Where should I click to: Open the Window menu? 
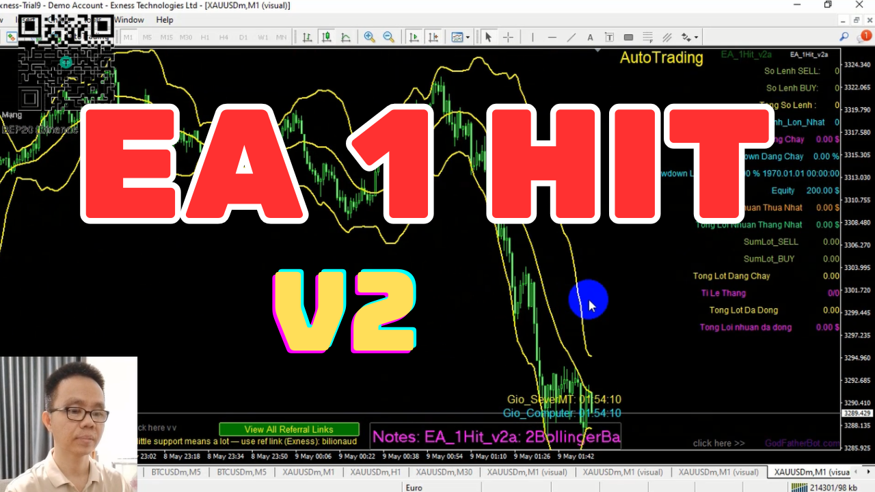pyautogui.click(x=129, y=20)
